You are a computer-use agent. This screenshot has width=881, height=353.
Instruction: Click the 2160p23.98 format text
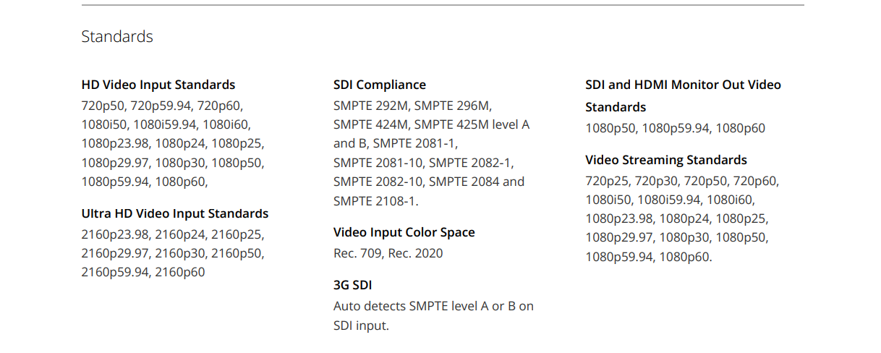pos(115,234)
